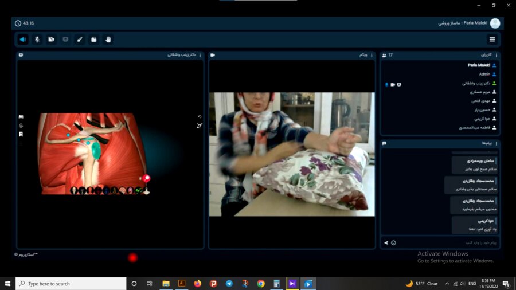Mute the speaker audio in the toolbar
Image resolution: width=516 pixels, height=290 pixels.
pos(23,40)
